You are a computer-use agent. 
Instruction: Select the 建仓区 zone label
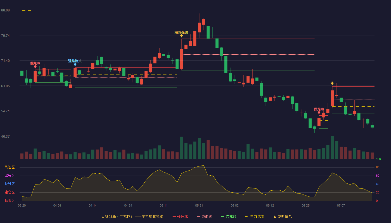pos(10,192)
